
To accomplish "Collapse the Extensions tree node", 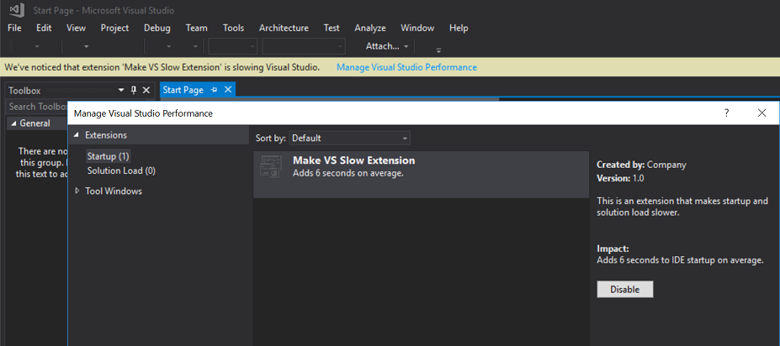I will click(76, 135).
